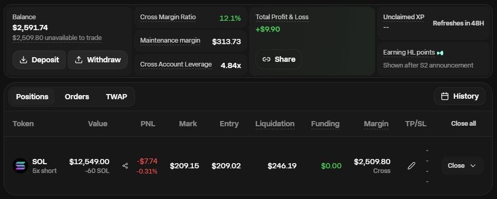
Task: Switch to the Orders tab
Action: point(77,97)
